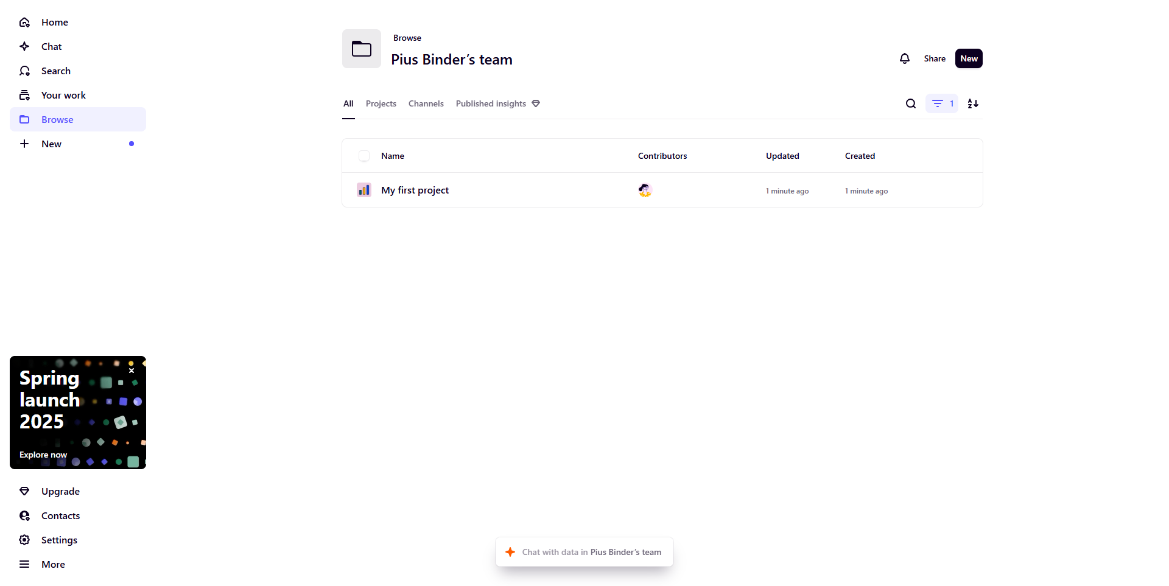Image resolution: width=1169 pixels, height=586 pixels.
Task: Click Explore now on the Spring launch banner
Action: pos(43,455)
